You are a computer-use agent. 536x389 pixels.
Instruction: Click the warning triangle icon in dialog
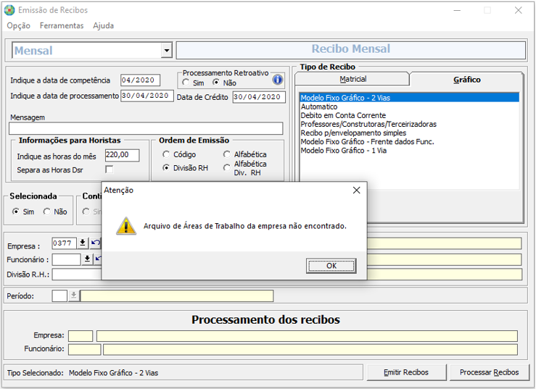[x=126, y=226]
